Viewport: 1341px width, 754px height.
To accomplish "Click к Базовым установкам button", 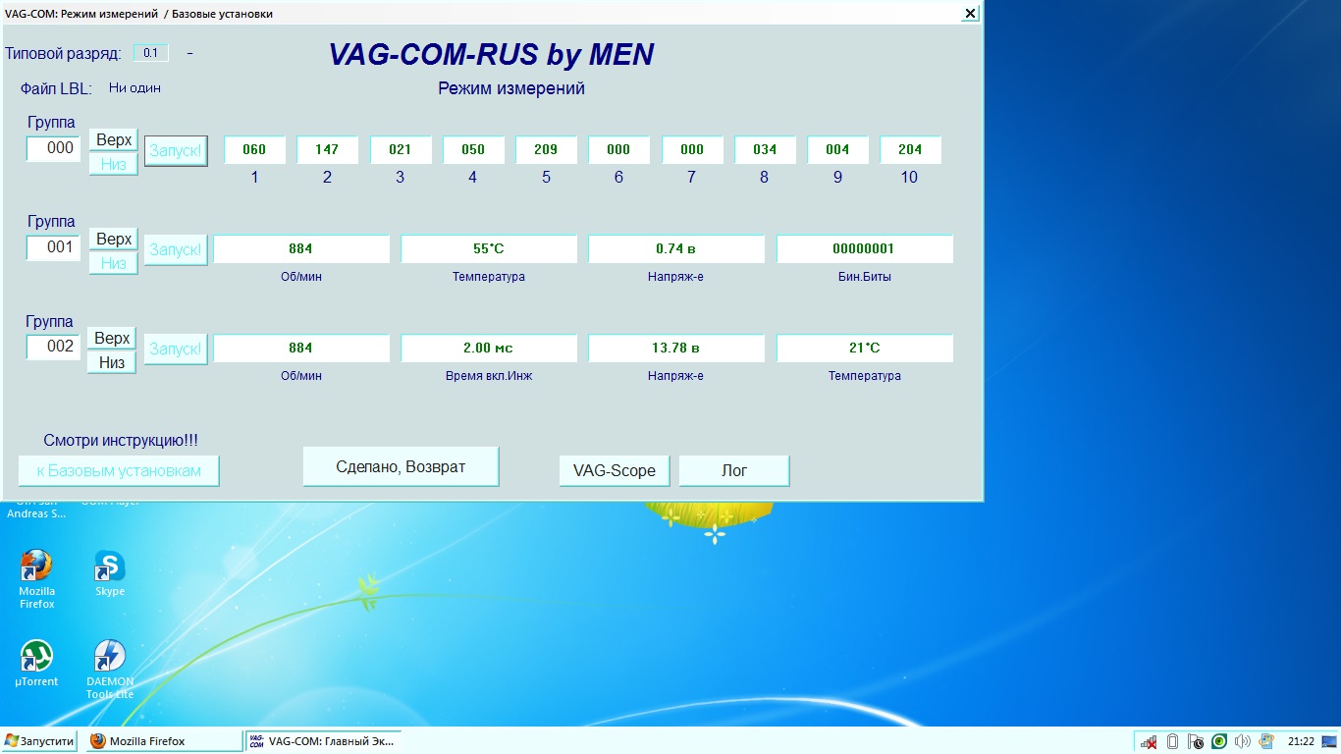I will click(119, 470).
